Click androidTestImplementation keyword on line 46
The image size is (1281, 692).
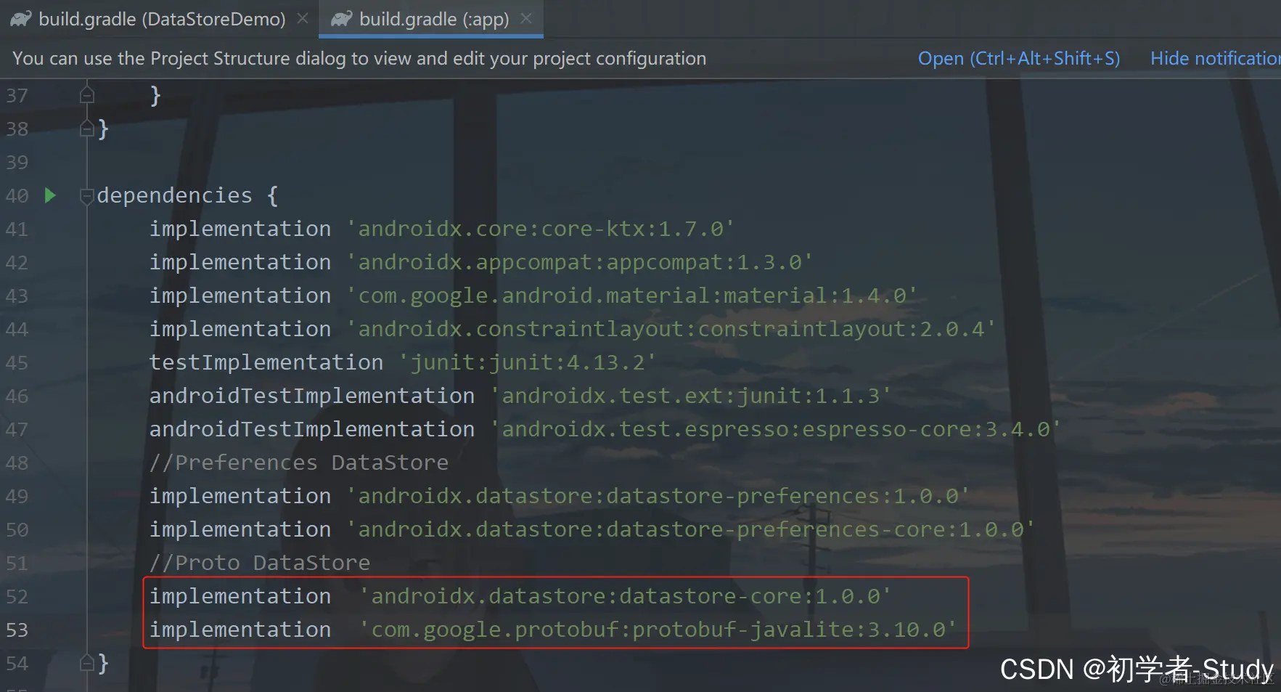[312, 396]
